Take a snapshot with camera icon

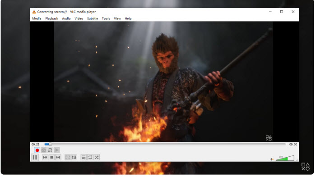(43, 150)
